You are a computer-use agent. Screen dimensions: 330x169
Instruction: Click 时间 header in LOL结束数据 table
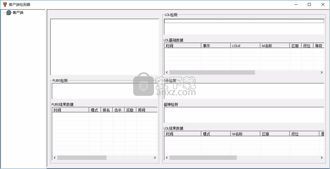pos(183,134)
